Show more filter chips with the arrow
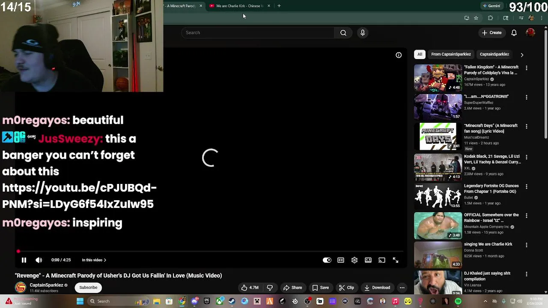548x308 pixels. tap(522, 55)
